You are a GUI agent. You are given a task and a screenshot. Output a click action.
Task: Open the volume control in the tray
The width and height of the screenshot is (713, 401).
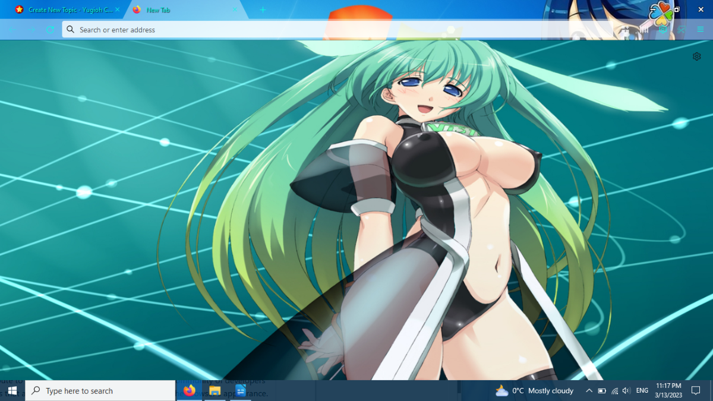626,391
